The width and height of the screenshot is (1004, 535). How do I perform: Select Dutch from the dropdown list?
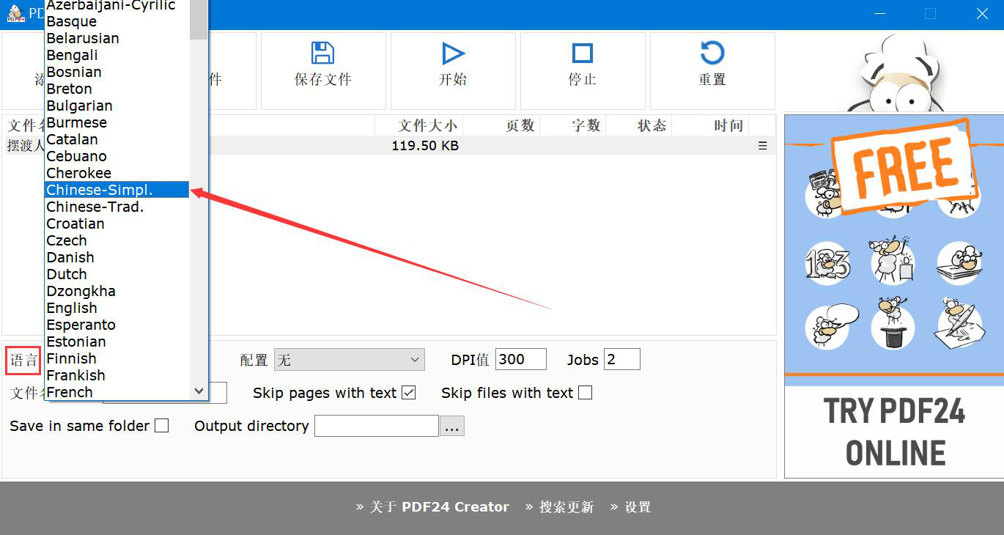click(x=117, y=274)
